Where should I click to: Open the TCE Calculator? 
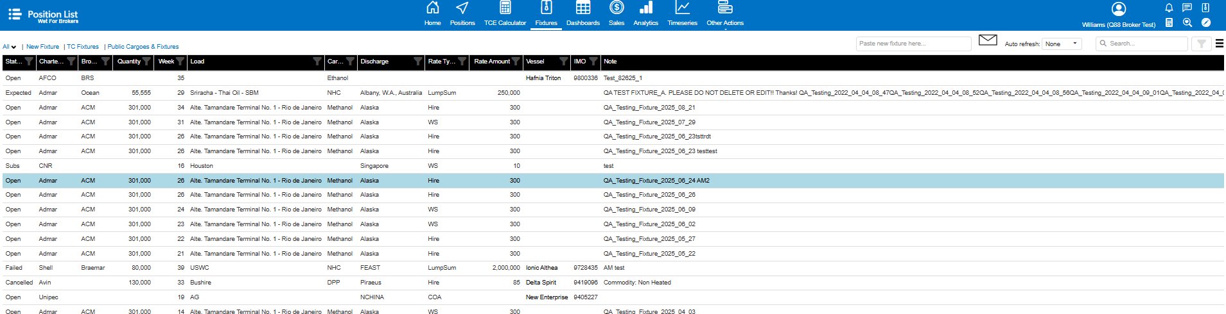point(505,8)
